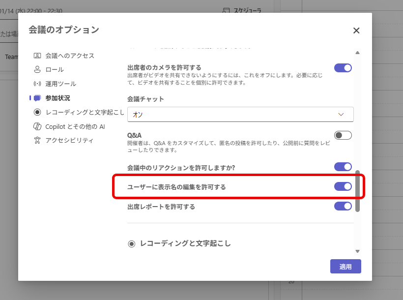Click record icon beside レコーディングと文字起こし heading
The height and width of the screenshot is (300, 403).
click(131, 243)
